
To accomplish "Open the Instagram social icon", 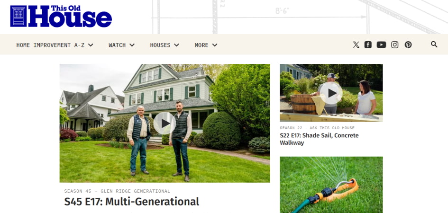I will tap(394, 45).
